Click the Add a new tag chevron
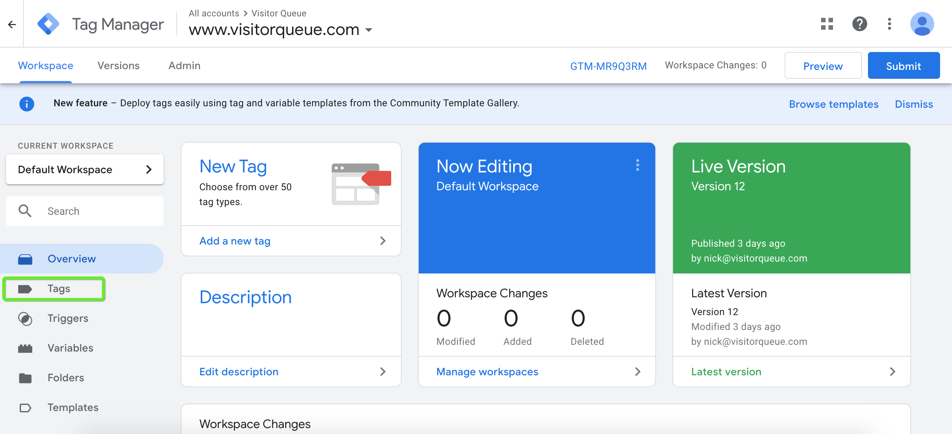Screen dimensions: 952x434 [383, 241]
